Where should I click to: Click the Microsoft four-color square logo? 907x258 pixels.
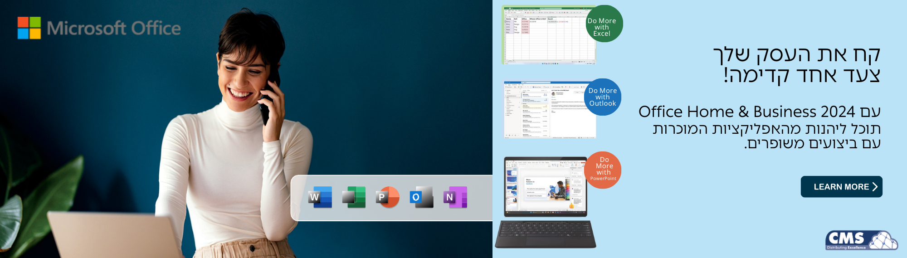point(29,28)
